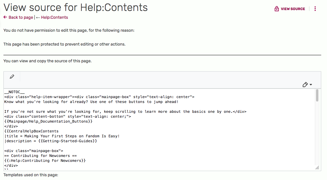The image size is (327, 180).
Task: Click the resize grip of source textarea
Action: pos(317,168)
